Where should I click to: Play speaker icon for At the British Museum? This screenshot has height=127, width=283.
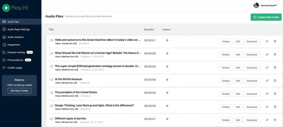click(51, 80)
